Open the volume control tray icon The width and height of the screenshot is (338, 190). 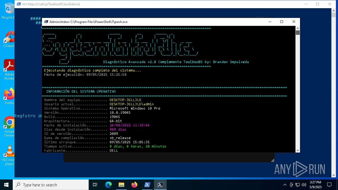(304, 185)
